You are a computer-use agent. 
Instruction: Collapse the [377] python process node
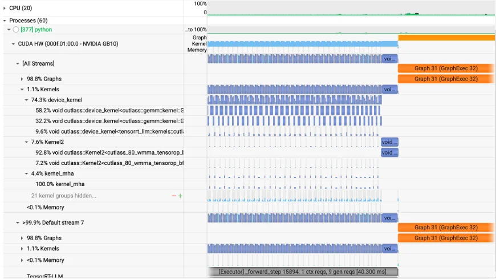click(9, 29)
